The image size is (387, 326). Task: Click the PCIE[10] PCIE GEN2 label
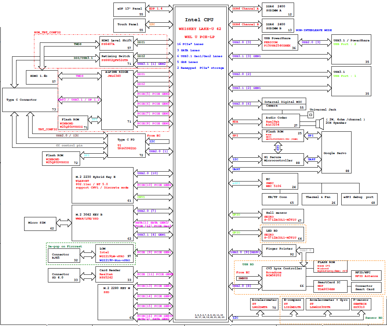[x=154, y=185]
